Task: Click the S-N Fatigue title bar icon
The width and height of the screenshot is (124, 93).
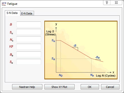Action: tap(4, 4)
